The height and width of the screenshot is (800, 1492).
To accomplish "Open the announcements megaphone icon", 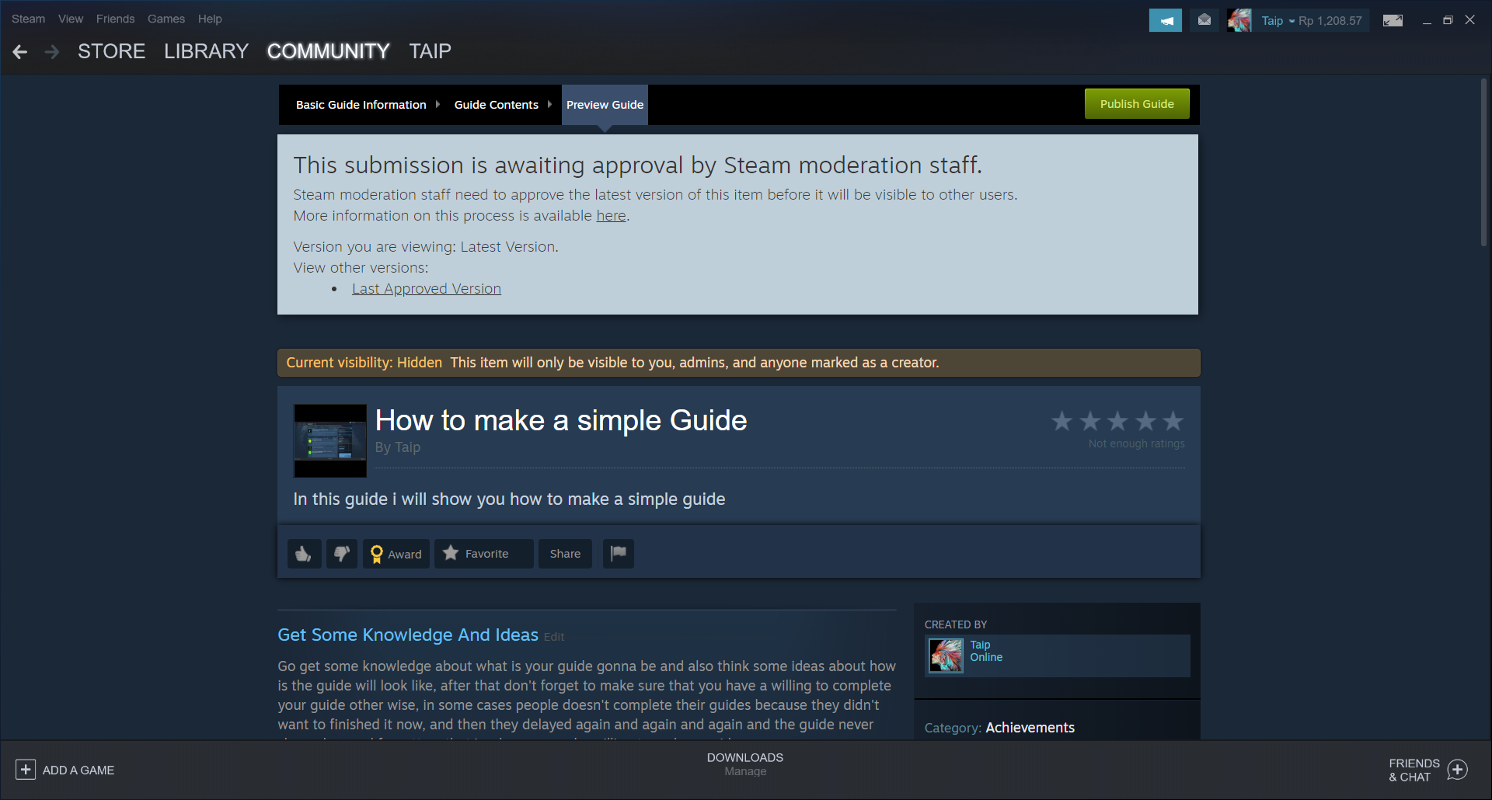I will [x=1166, y=20].
